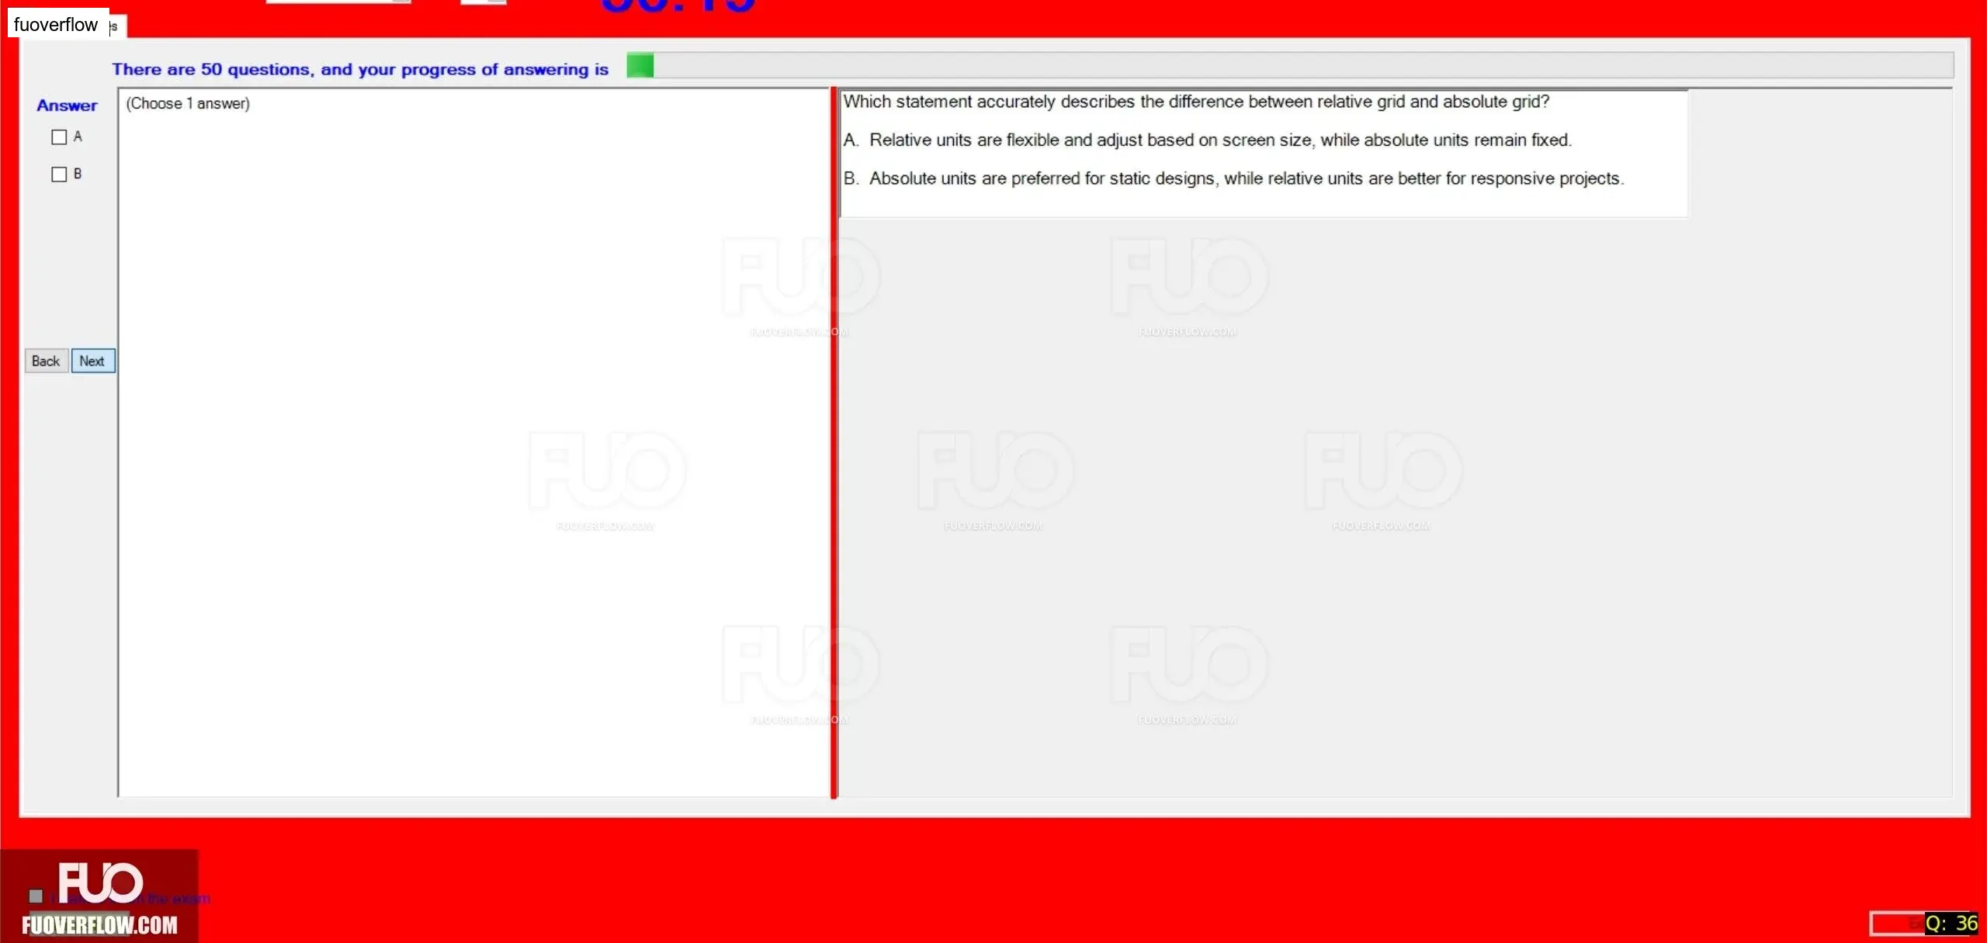1987x943 pixels.
Task: Click the 'Q: 36' question counter
Action: point(1951,923)
